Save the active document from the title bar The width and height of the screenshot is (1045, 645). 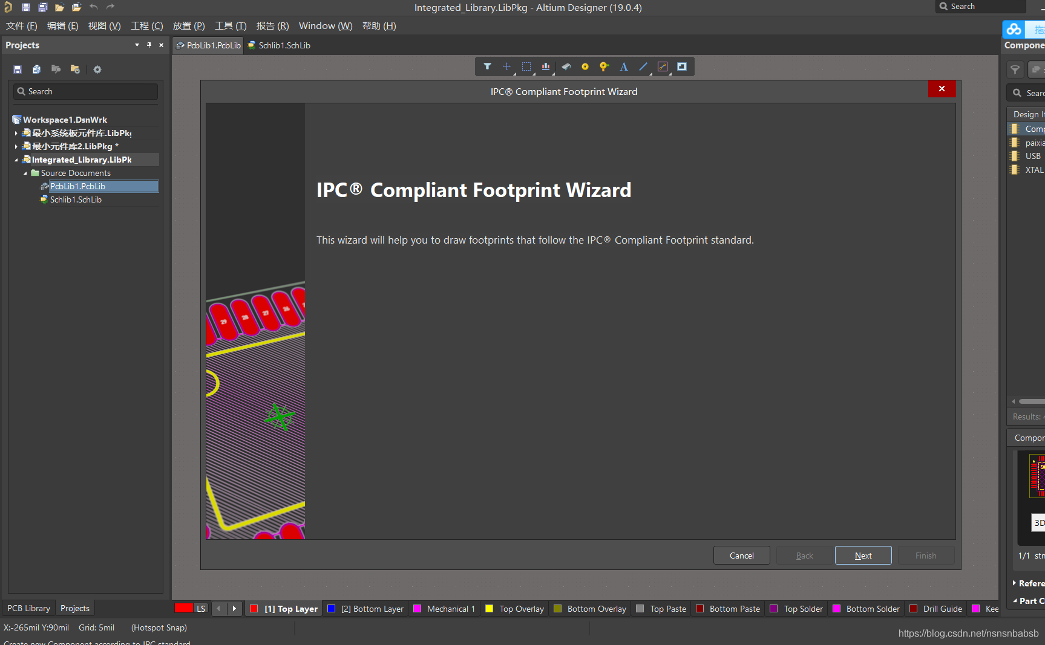pyautogui.click(x=26, y=7)
